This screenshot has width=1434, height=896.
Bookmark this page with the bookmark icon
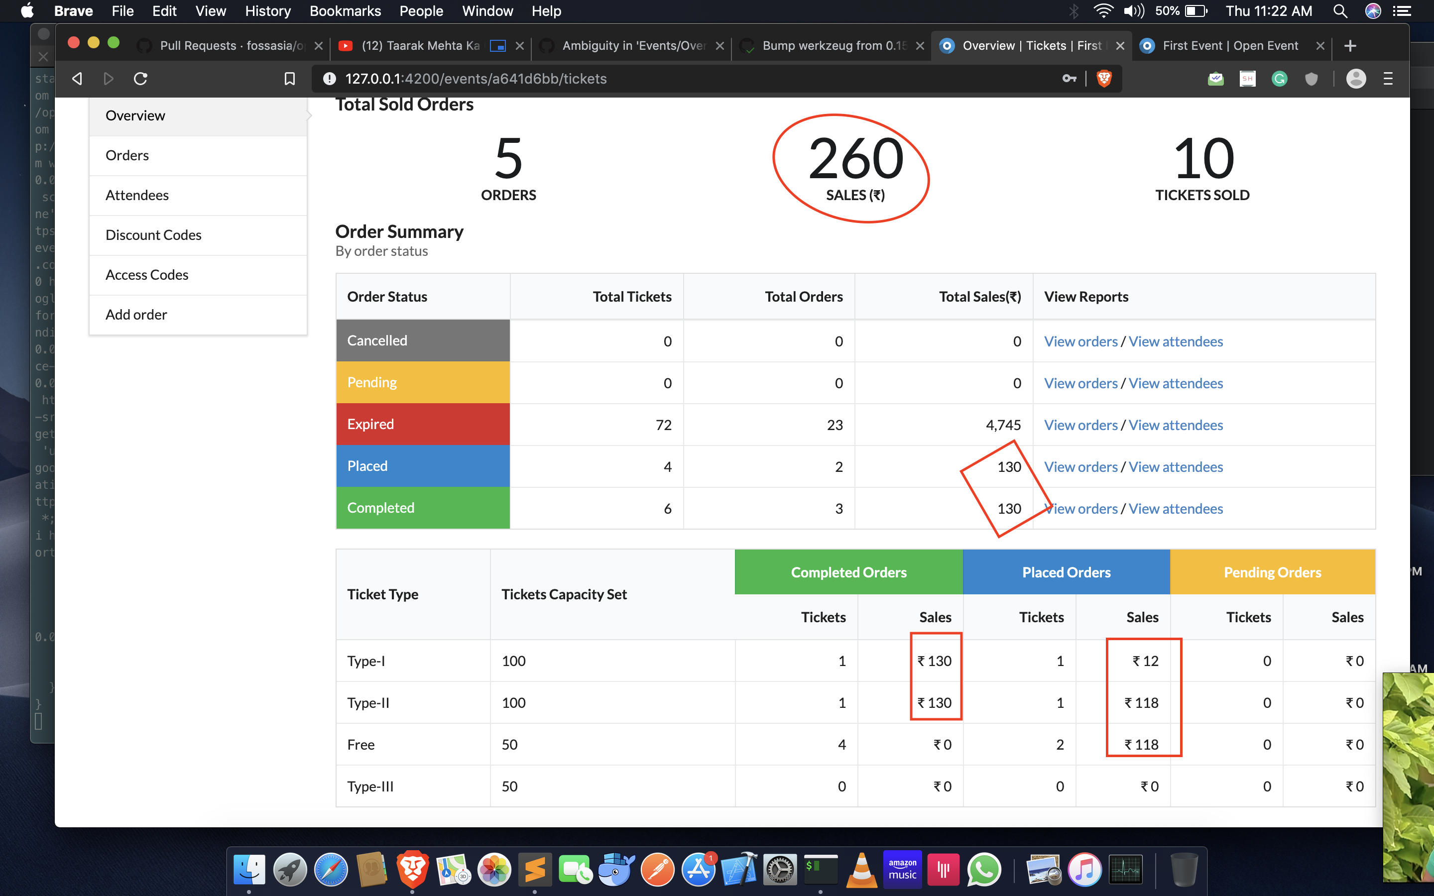point(290,79)
